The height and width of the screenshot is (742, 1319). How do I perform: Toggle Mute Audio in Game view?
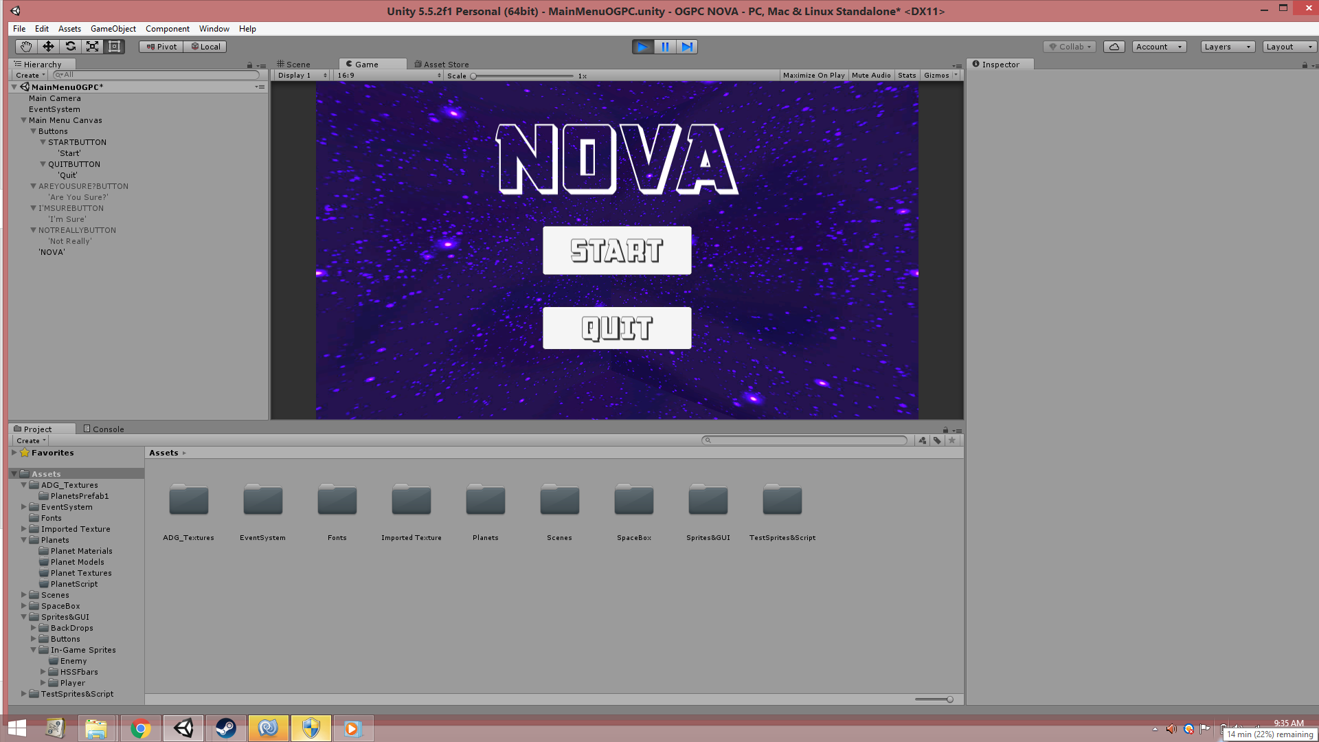(870, 76)
